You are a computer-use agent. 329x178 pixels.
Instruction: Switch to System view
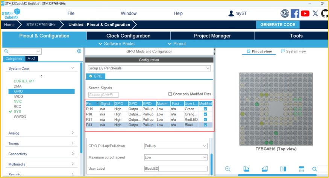click(293, 51)
